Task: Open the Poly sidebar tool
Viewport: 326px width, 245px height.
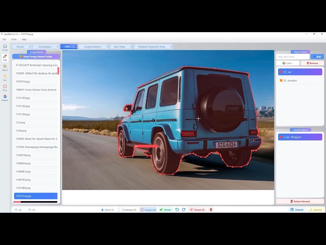Action: pyautogui.click(x=5, y=88)
